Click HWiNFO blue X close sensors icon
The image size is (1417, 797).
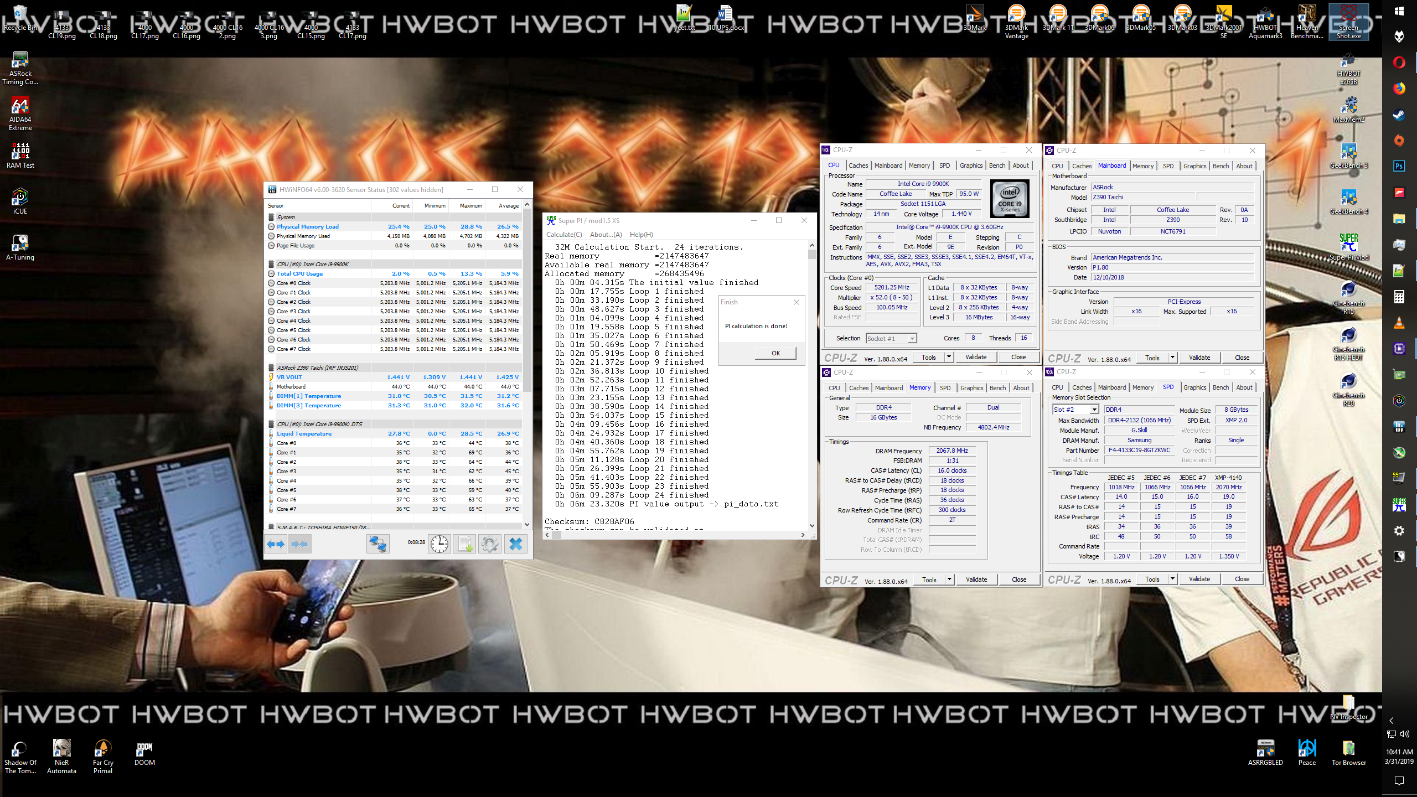coord(515,544)
